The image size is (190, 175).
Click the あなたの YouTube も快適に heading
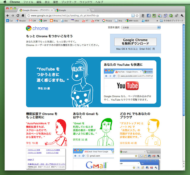pos(123,65)
